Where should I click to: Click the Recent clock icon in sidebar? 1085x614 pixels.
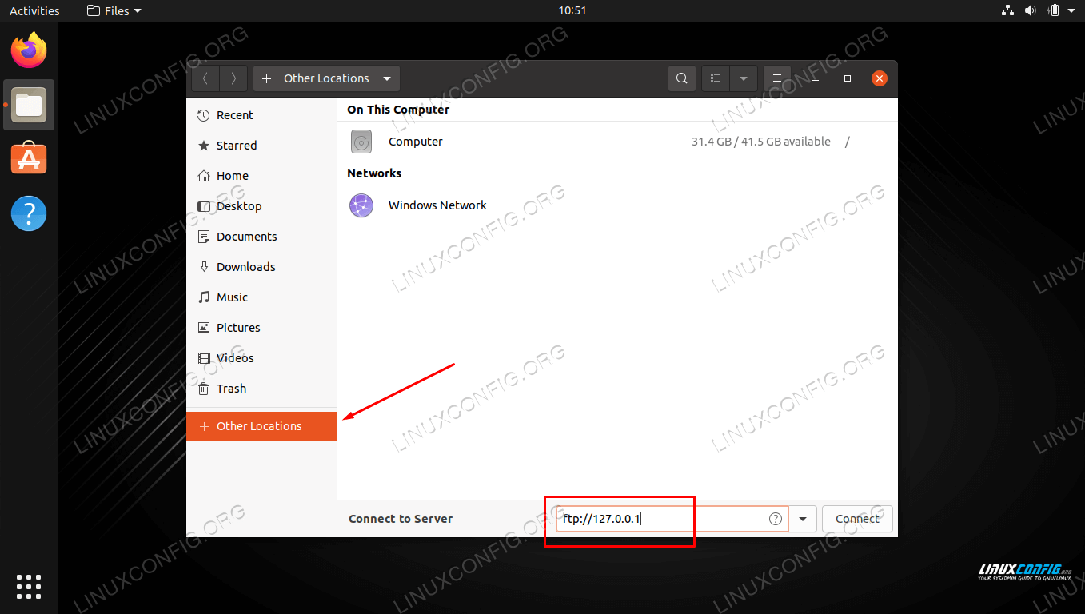(x=204, y=115)
